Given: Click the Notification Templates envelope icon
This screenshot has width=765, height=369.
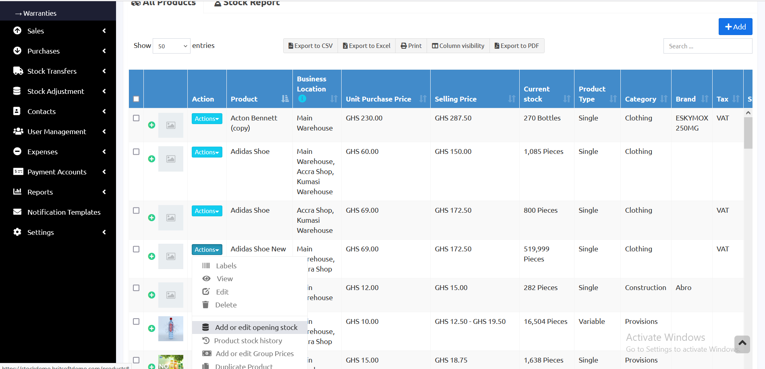Looking at the screenshot, I should point(17,212).
